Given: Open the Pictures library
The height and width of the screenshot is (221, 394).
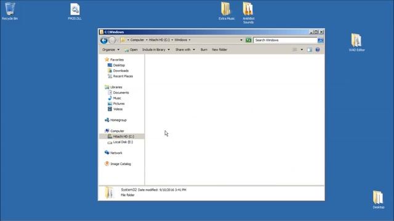Looking at the screenshot, I should [x=119, y=104].
